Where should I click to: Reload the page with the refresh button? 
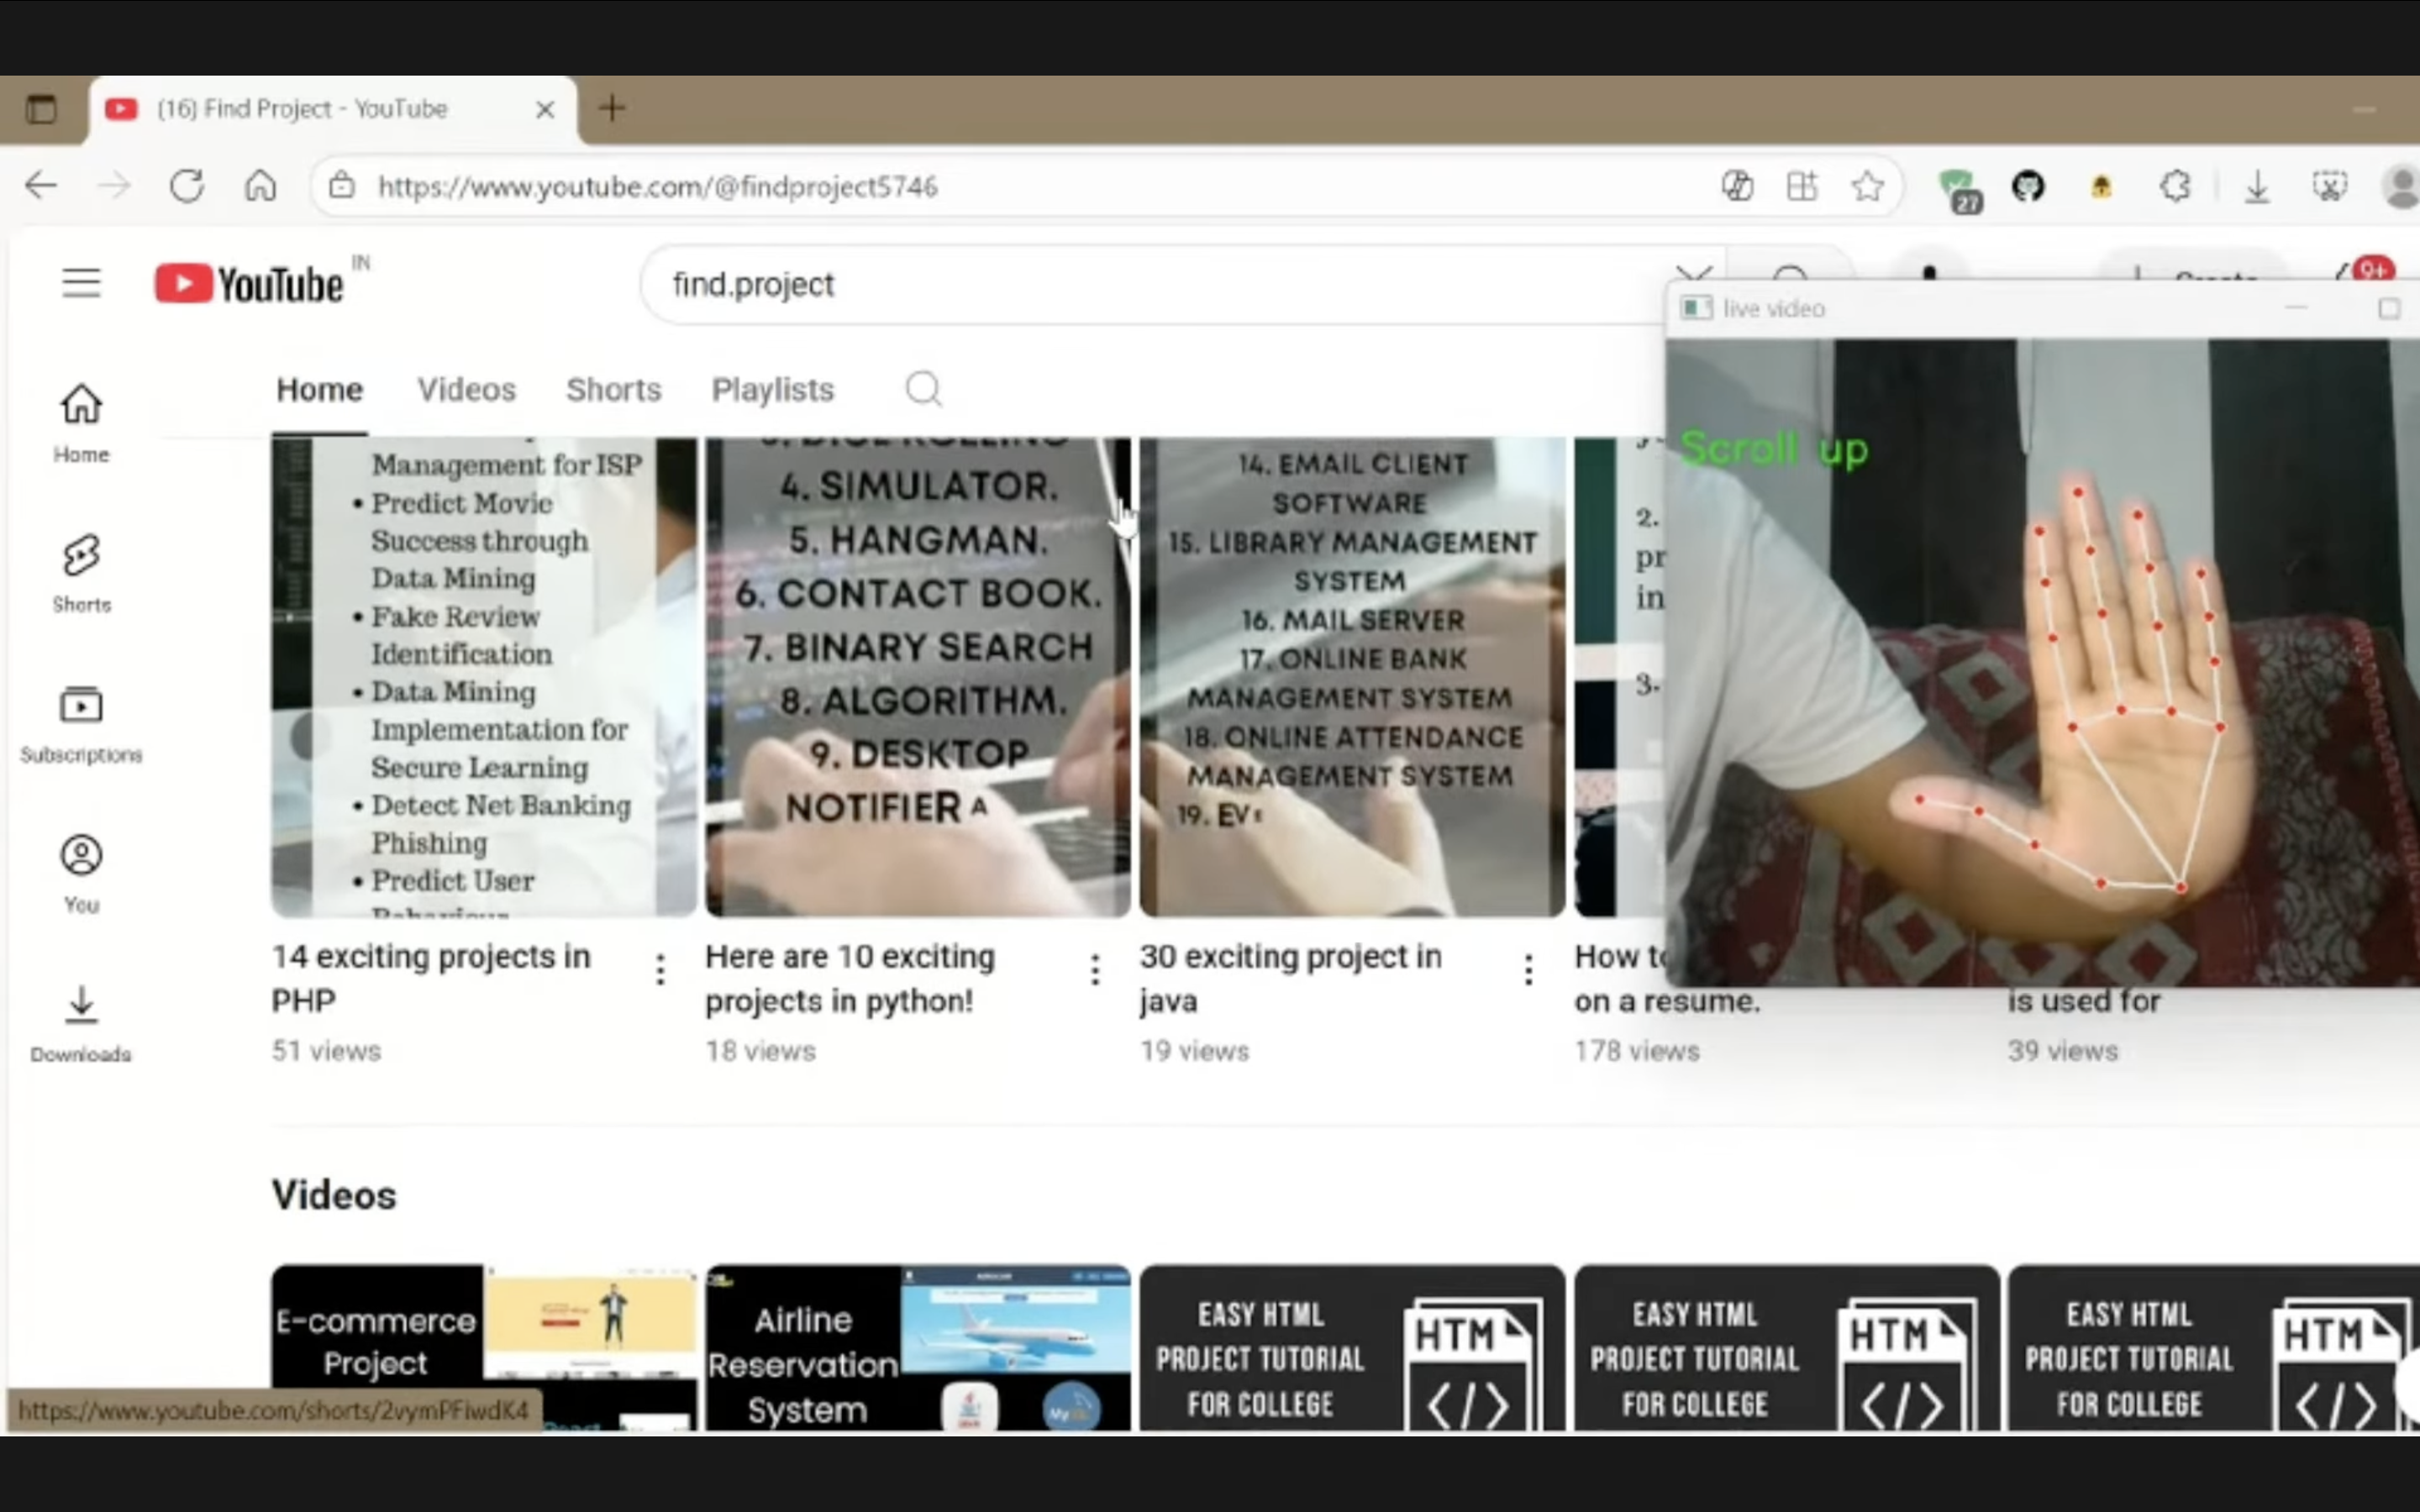click(186, 186)
